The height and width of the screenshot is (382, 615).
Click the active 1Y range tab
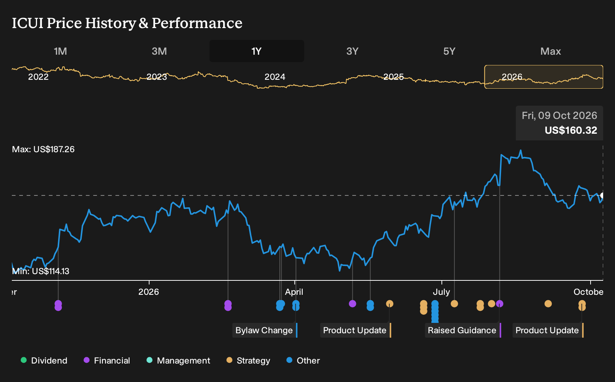tap(257, 51)
